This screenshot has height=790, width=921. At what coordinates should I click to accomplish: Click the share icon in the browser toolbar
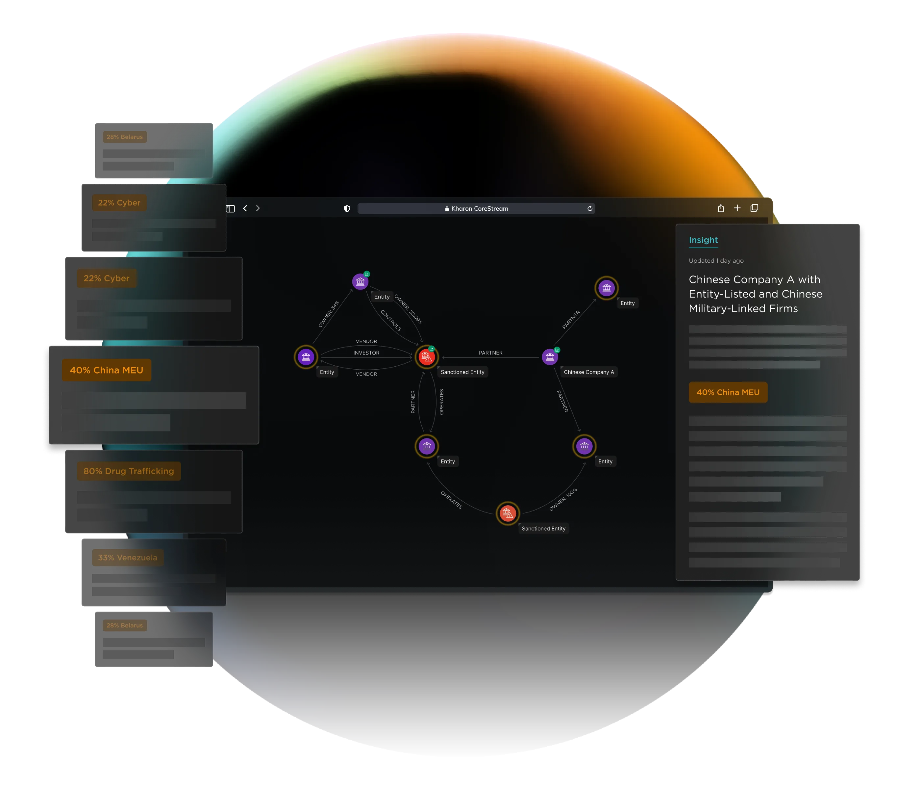721,208
